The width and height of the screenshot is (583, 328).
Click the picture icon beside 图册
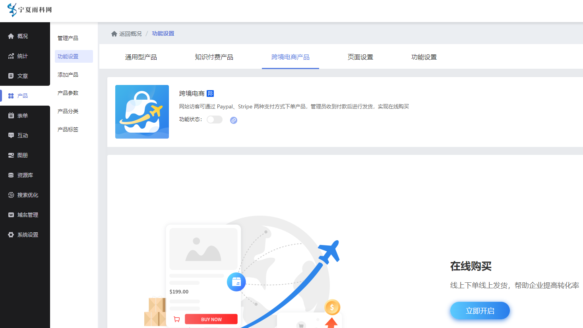(x=11, y=155)
